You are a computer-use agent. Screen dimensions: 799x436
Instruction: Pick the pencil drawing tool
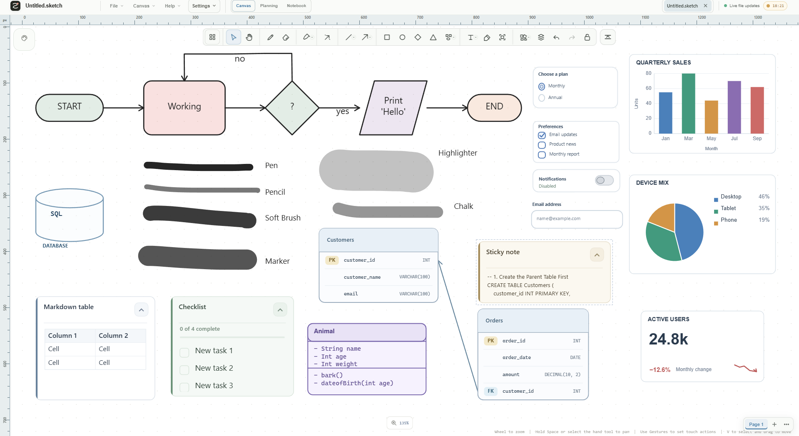click(x=270, y=37)
